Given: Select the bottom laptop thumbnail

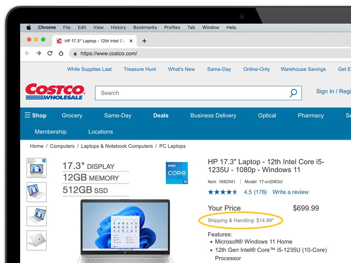Looking at the screenshot, I should (x=36, y=240).
